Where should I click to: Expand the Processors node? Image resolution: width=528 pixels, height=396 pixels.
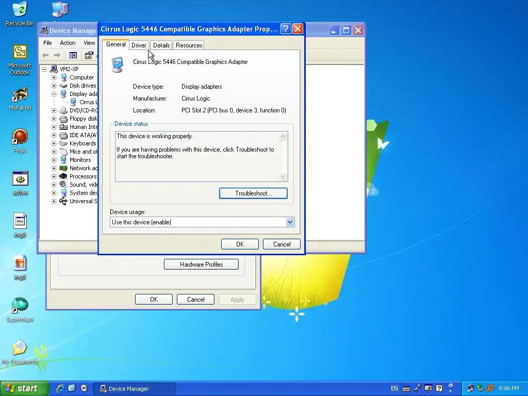[x=54, y=176]
